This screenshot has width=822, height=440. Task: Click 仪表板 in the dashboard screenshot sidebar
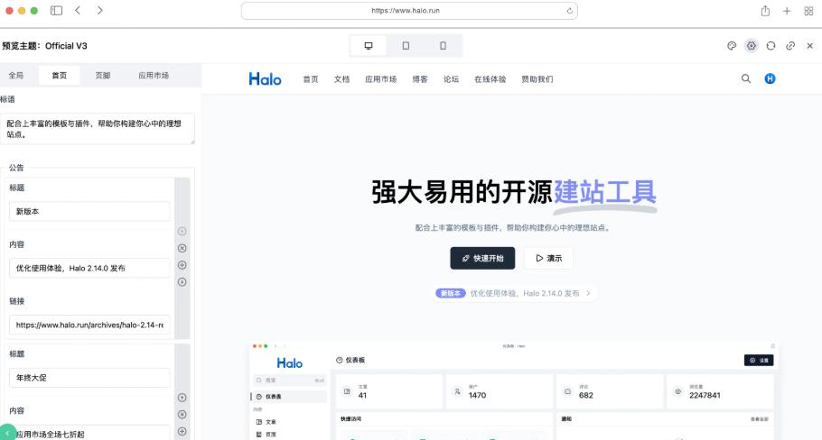289,397
